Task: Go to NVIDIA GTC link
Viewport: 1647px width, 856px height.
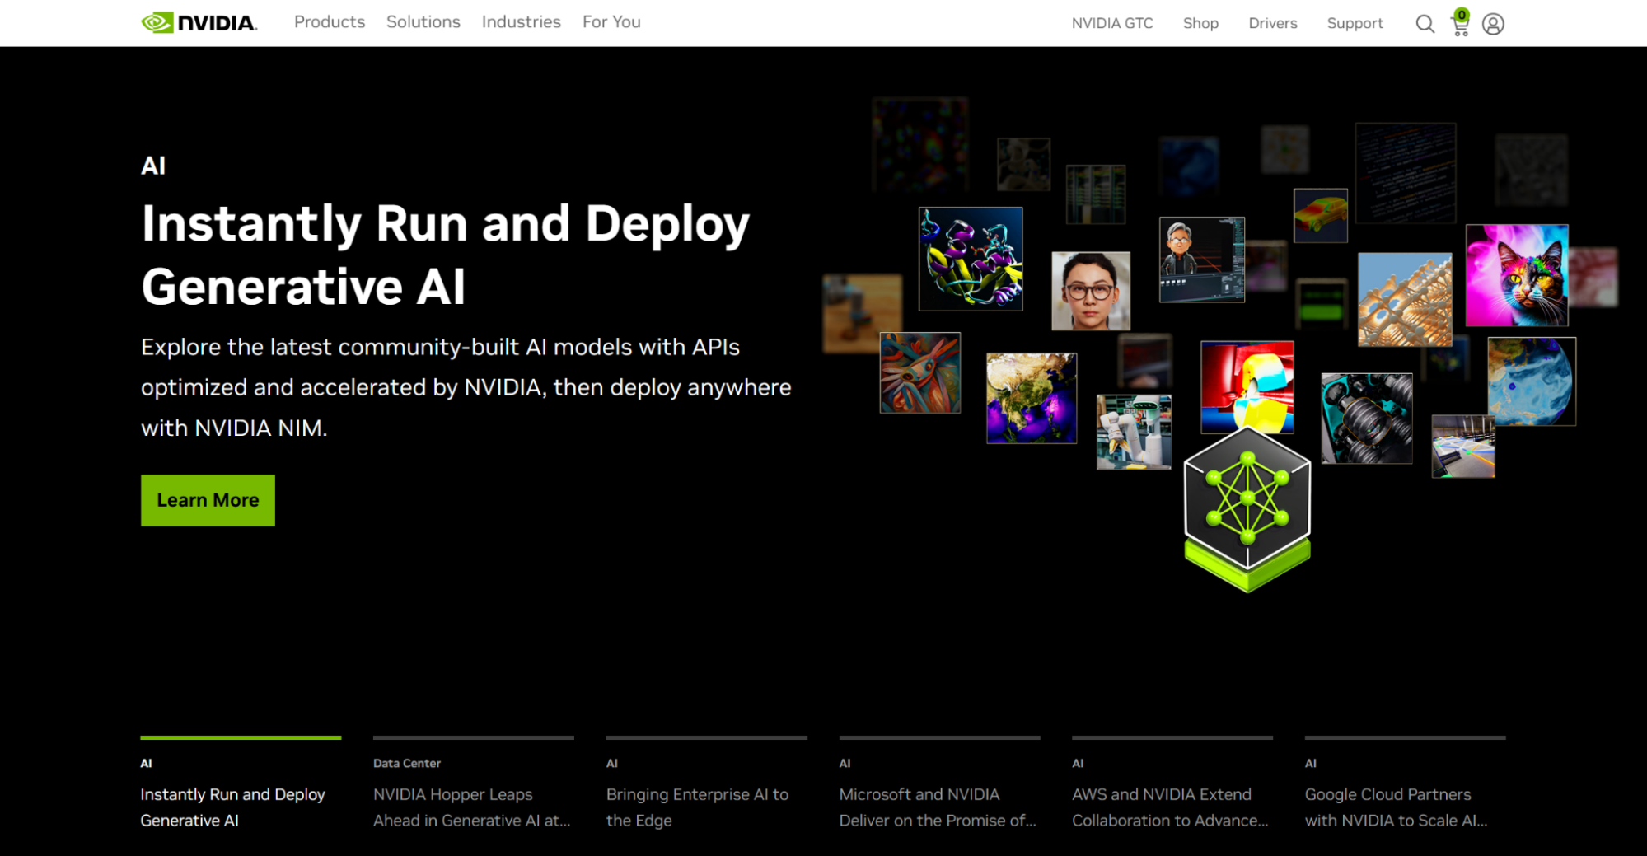Action: pyautogui.click(x=1112, y=23)
